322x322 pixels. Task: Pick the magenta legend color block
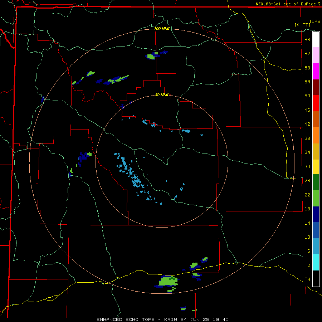(316, 71)
